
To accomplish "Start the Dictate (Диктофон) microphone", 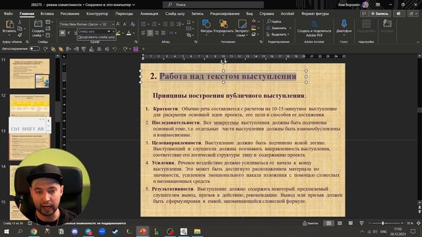I will point(344,27).
